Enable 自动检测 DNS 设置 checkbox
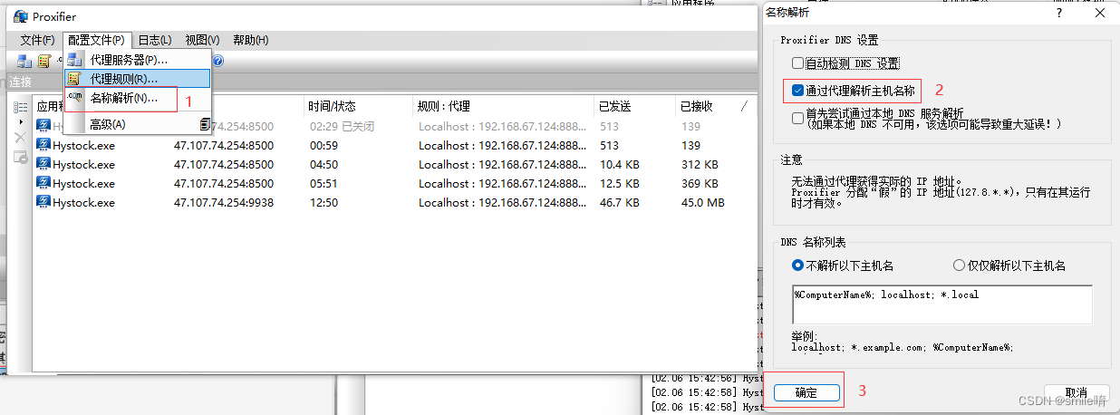The width and height of the screenshot is (1120, 415). point(797,63)
